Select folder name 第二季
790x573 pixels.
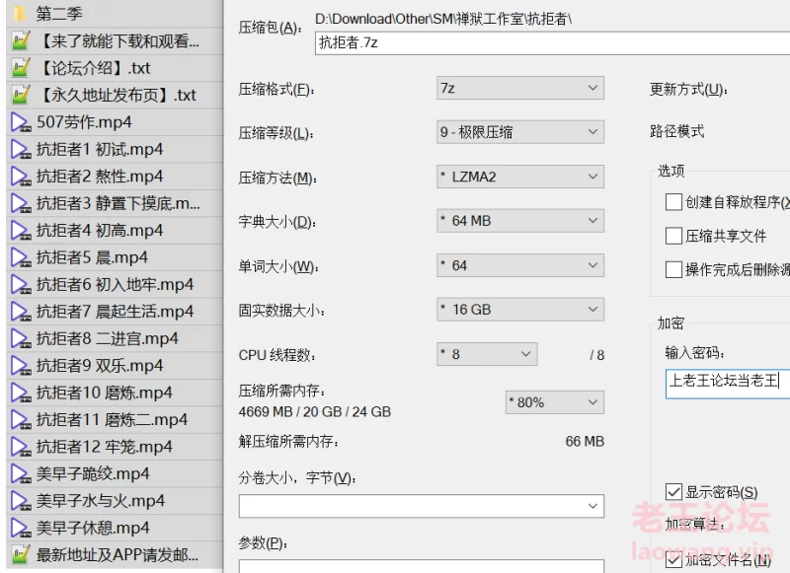pos(59,14)
